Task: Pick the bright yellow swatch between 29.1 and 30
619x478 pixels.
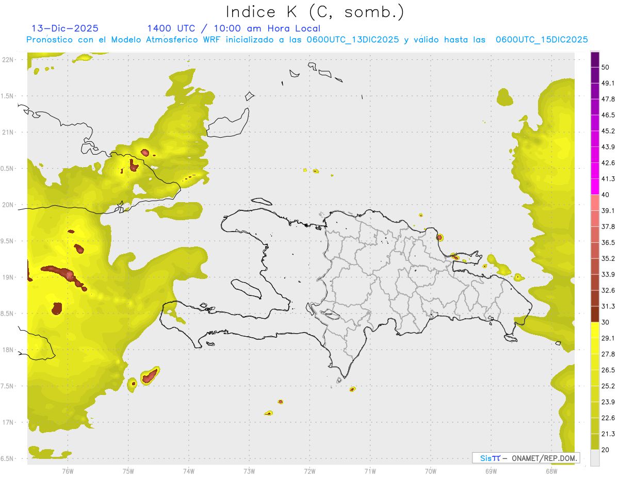Action: coord(595,330)
